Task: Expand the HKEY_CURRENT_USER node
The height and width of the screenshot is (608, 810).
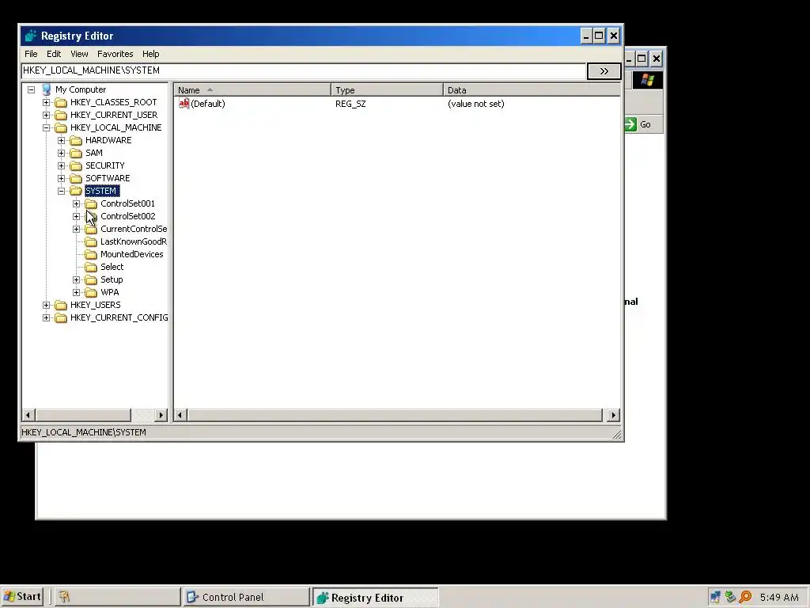Action: pos(47,115)
